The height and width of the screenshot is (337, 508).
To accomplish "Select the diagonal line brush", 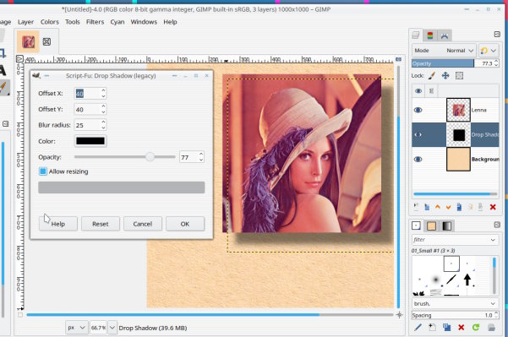I will [451, 280].
